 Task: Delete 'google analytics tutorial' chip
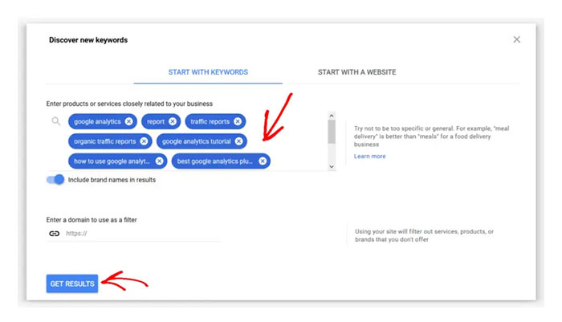[238, 141]
